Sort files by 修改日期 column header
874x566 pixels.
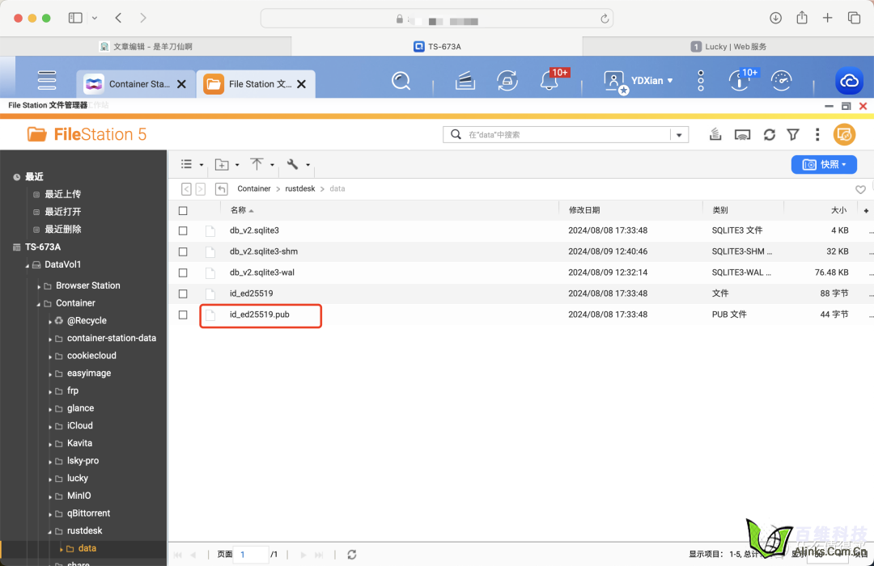tap(584, 210)
